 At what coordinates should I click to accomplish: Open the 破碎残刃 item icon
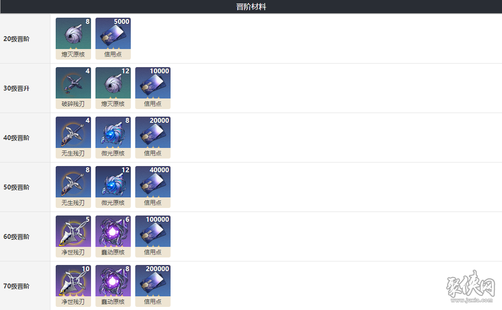tap(73, 88)
